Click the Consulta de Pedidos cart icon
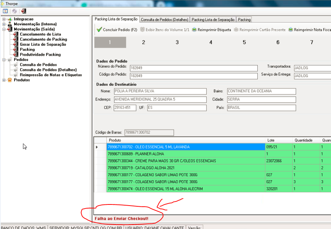Image resolution: width=331 pixels, height=229 pixels. (x=16, y=65)
